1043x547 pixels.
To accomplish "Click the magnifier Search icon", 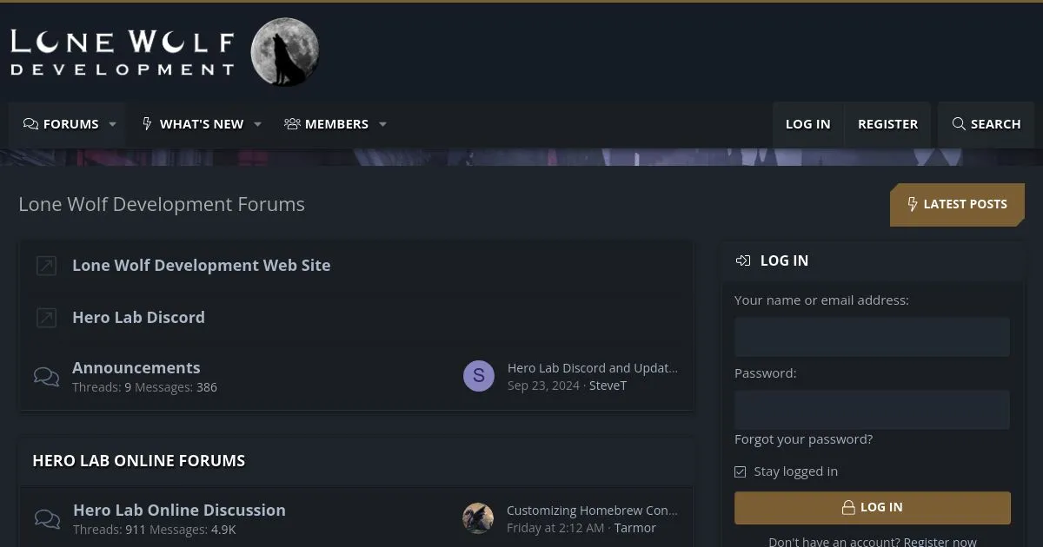I will [959, 124].
